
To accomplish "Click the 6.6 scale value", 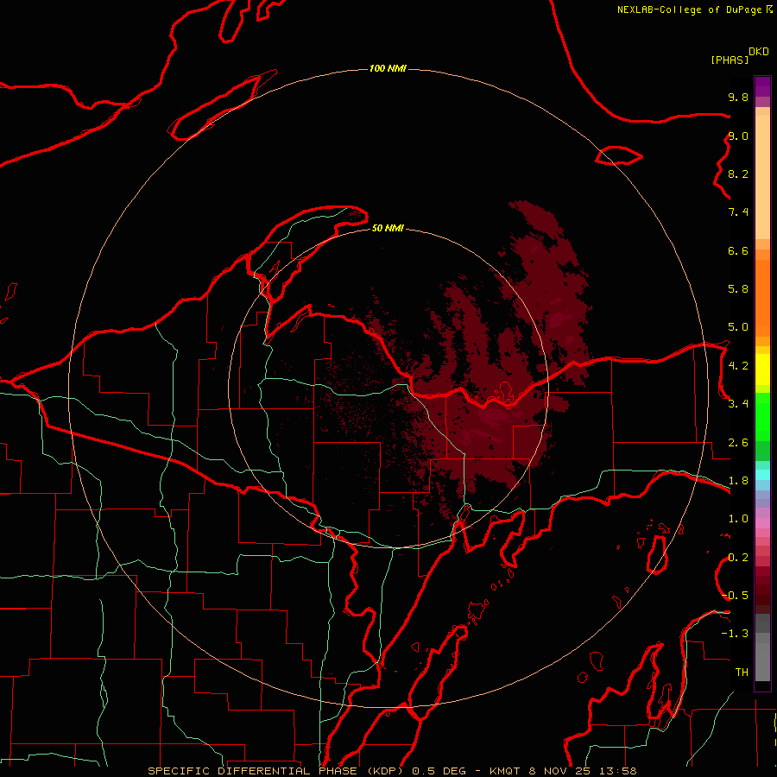I will pos(738,250).
